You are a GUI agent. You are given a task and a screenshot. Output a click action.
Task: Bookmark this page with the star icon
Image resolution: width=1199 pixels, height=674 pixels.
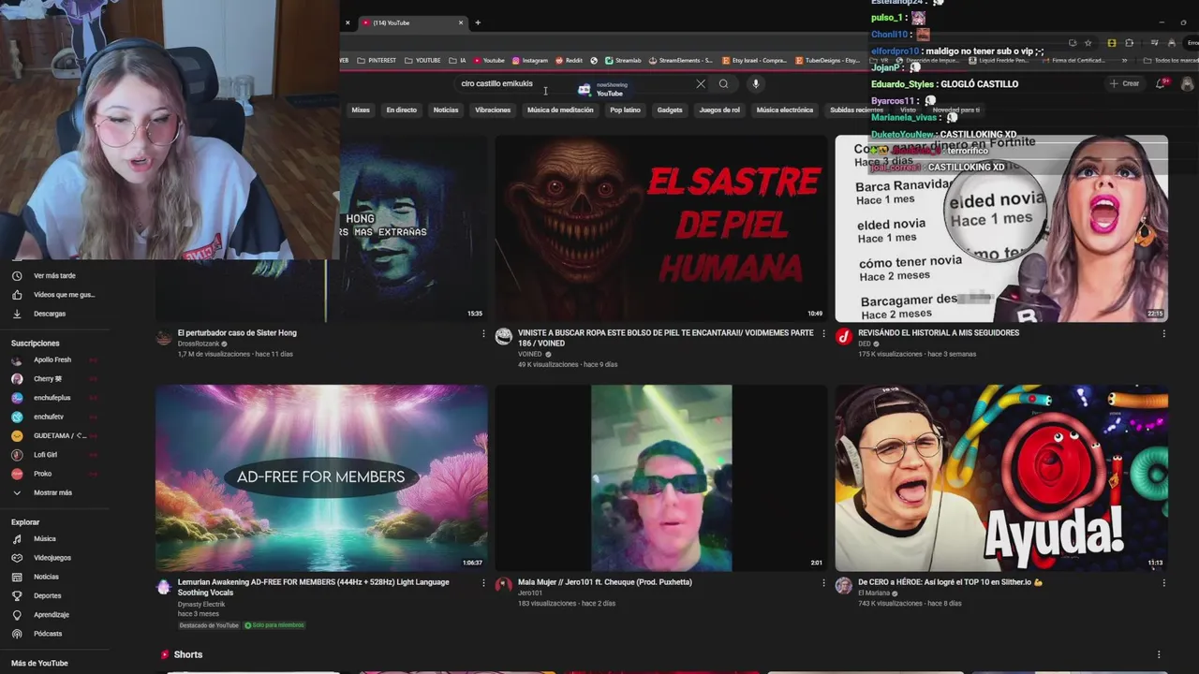(x=1088, y=43)
